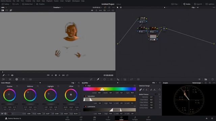Switch to the Fusion page tab
Screen dimensions: 216x121
(108, 118)
